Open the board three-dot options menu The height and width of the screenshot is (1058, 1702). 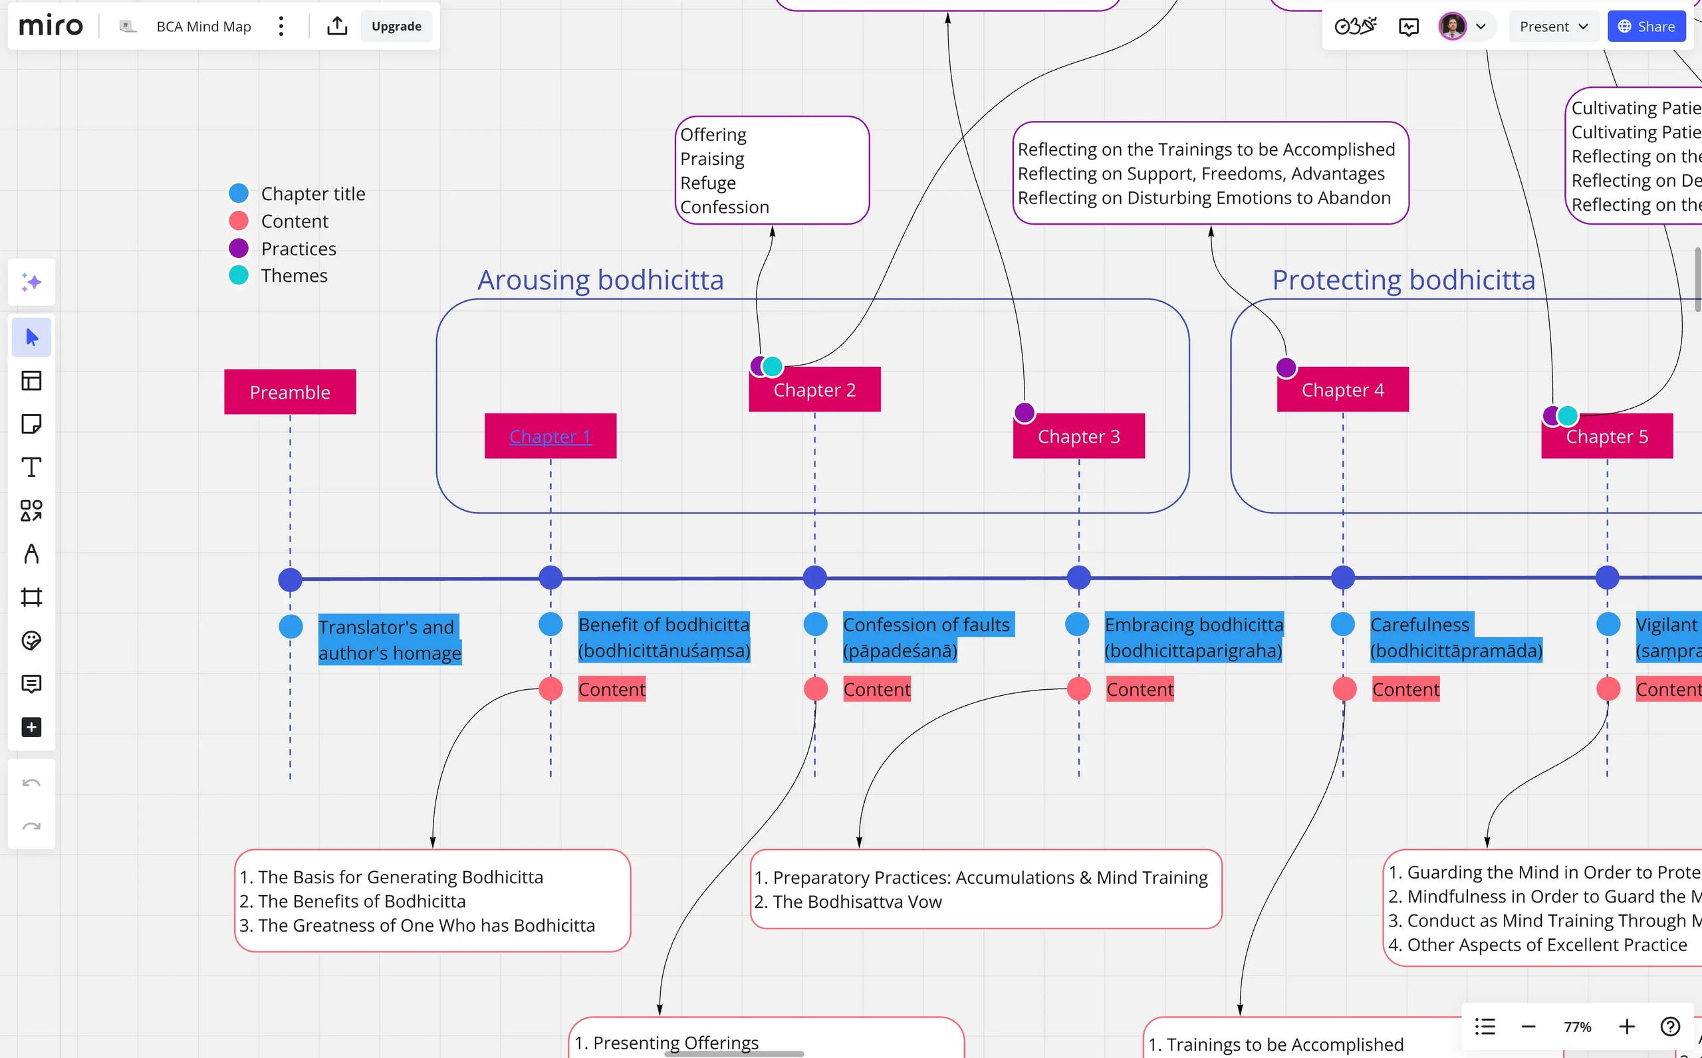(x=281, y=27)
